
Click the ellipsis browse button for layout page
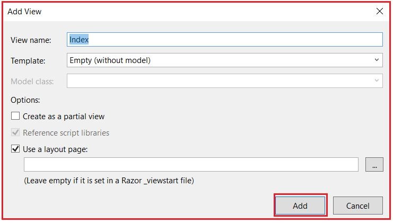(374, 164)
